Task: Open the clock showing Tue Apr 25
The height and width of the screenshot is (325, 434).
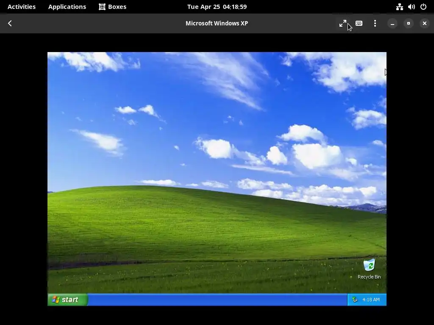Action: point(217,7)
